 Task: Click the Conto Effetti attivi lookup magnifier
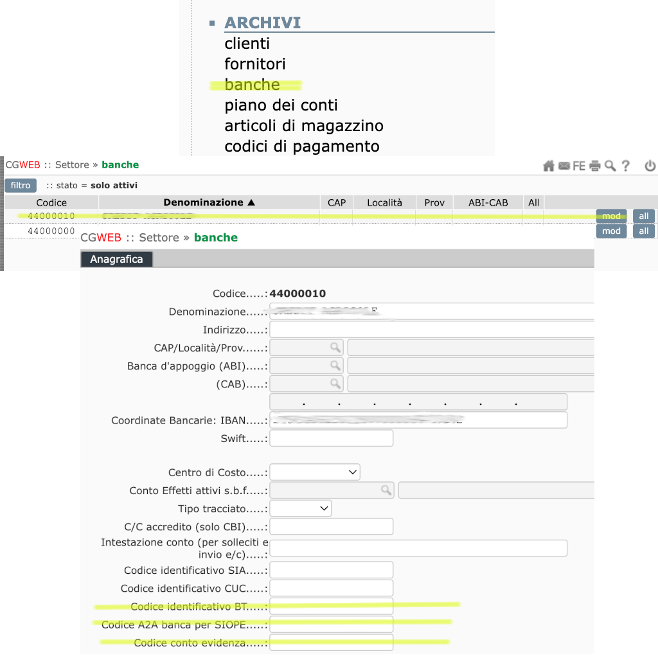pyautogui.click(x=385, y=490)
